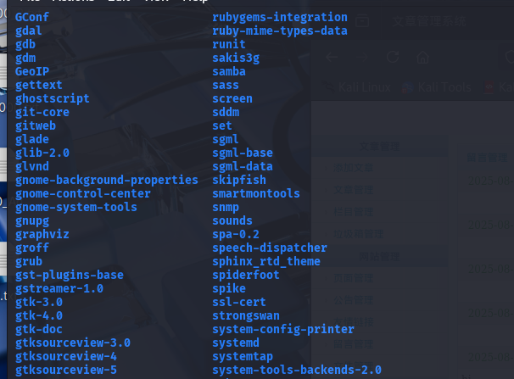Select the screen entry
Image resolution: width=514 pixels, height=379 pixels.
pyautogui.click(x=232, y=98)
